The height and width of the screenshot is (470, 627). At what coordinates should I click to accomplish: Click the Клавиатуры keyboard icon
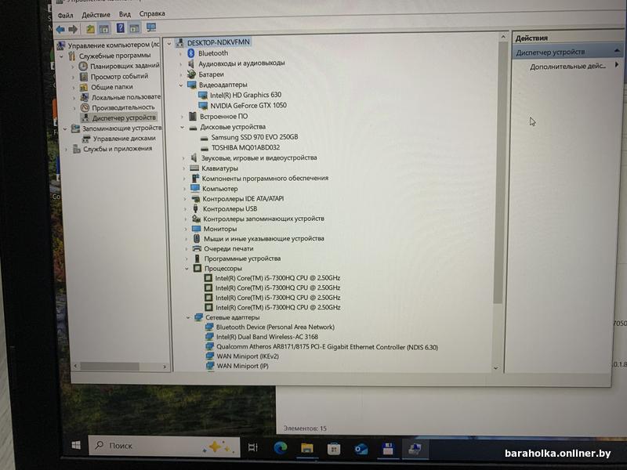pyautogui.click(x=194, y=168)
